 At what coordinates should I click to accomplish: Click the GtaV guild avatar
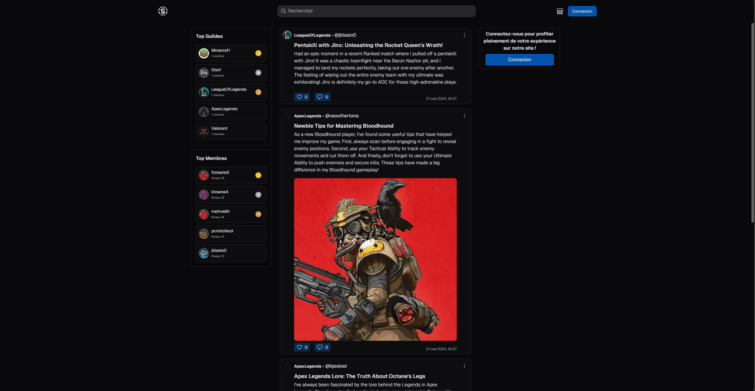click(204, 73)
